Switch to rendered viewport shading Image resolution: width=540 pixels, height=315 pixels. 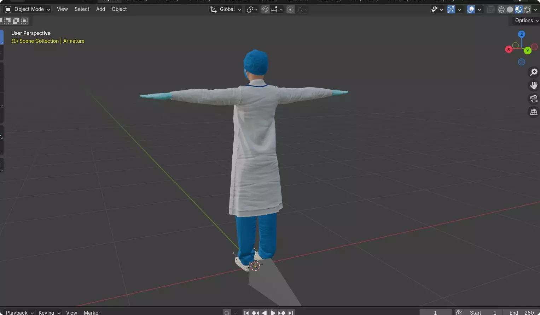527,10
